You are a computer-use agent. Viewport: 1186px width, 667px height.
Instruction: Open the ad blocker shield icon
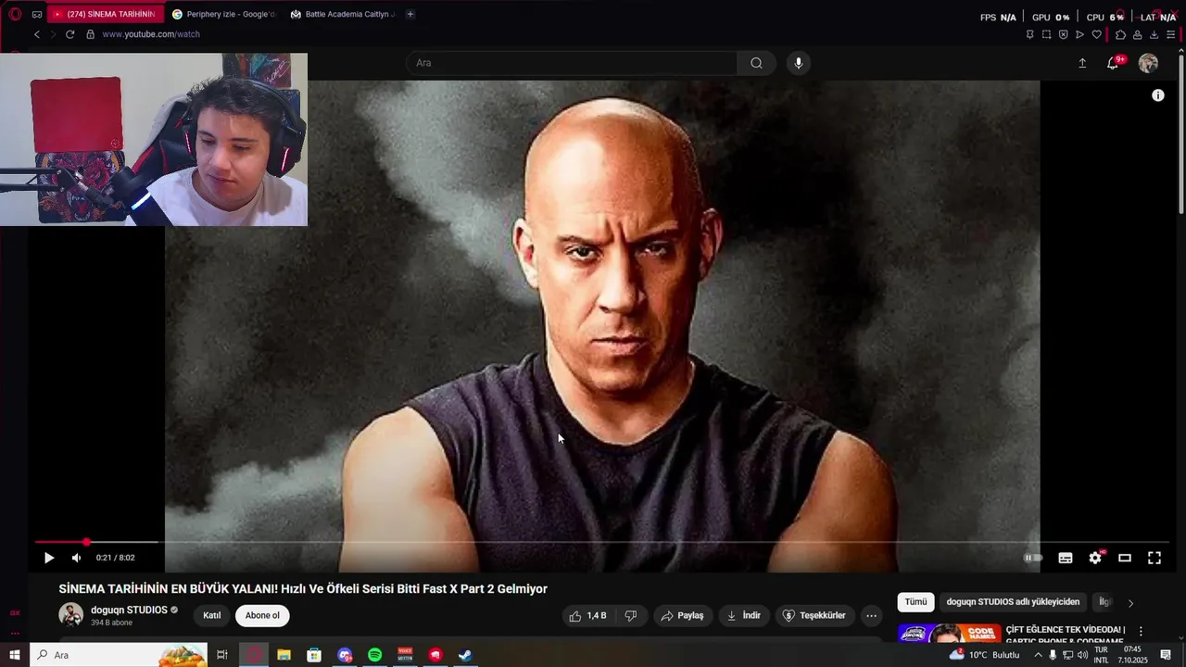point(1063,34)
